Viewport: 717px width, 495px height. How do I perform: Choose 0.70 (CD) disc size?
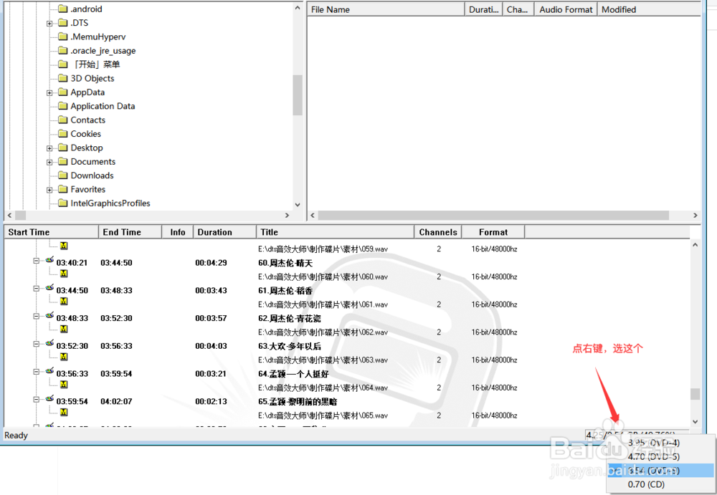pos(661,484)
